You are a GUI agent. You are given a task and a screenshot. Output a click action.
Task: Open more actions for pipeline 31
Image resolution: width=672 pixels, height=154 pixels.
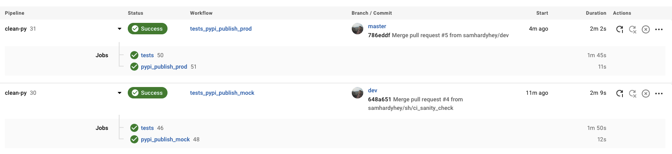[659, 29]
